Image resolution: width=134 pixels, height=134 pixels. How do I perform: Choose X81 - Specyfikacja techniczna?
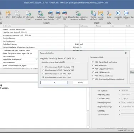tap(104, 62)
